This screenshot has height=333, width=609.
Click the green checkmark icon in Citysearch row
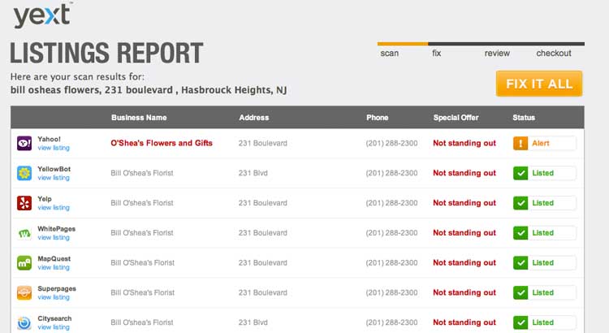(520, 322)
